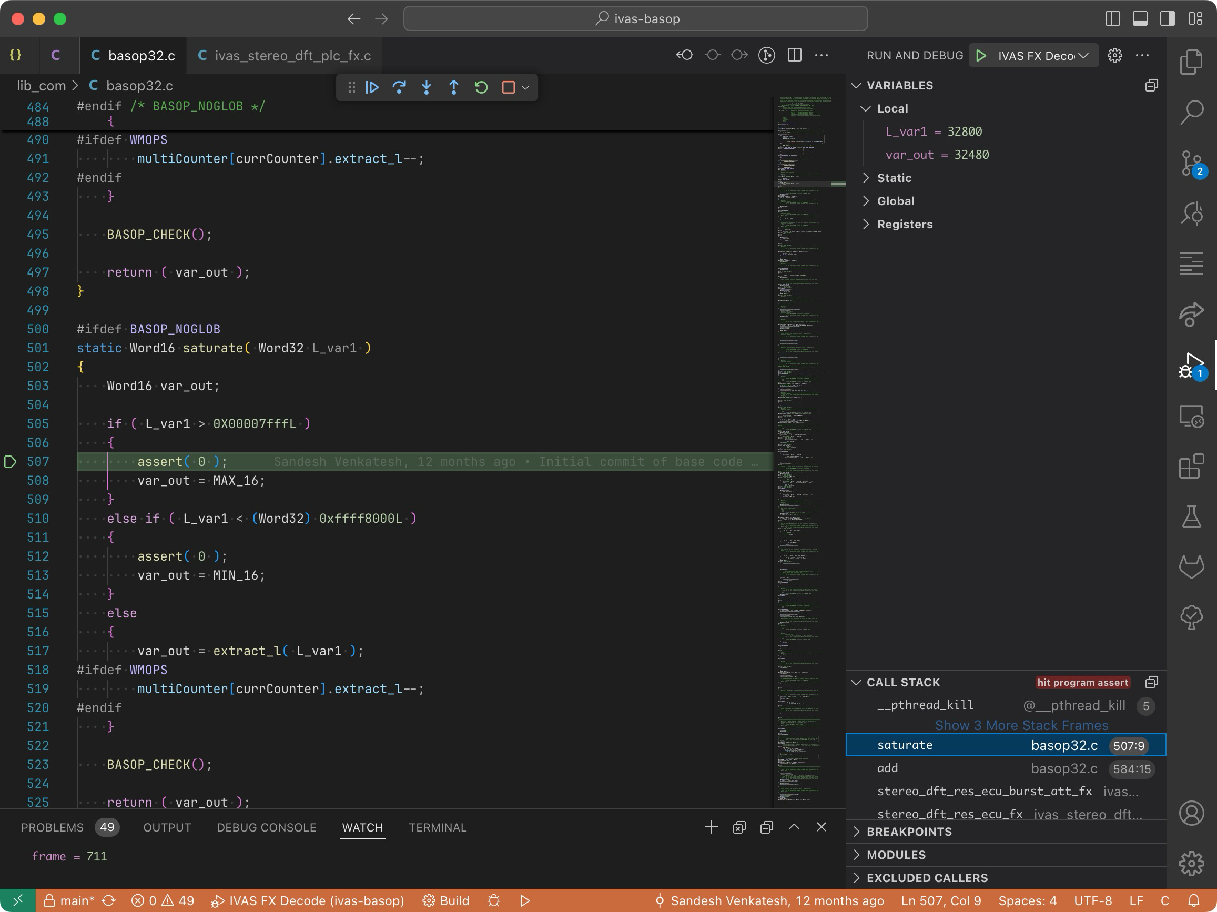Click the debug Continue button

tap(372, 87)
